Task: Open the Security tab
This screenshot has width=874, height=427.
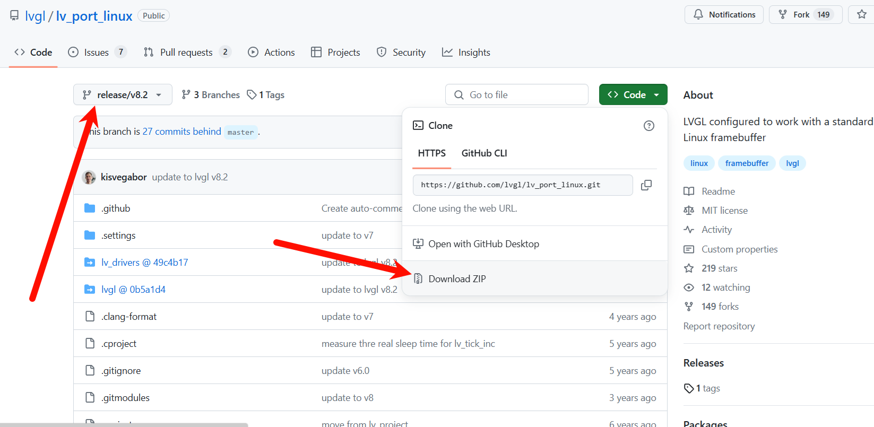Action: 401,52
